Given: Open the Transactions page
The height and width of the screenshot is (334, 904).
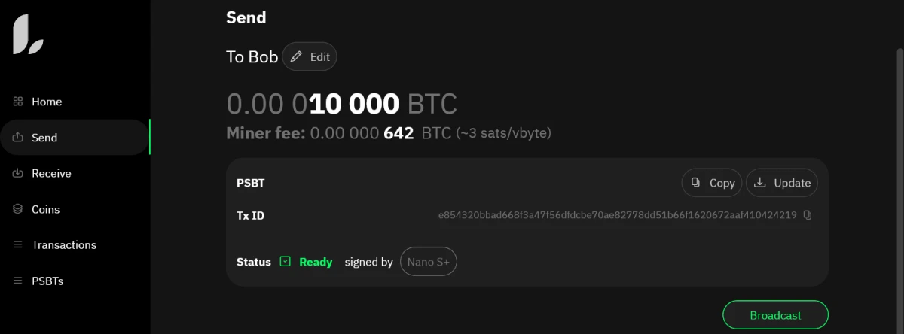Looking at the screenshot, I should click(63, 245).
